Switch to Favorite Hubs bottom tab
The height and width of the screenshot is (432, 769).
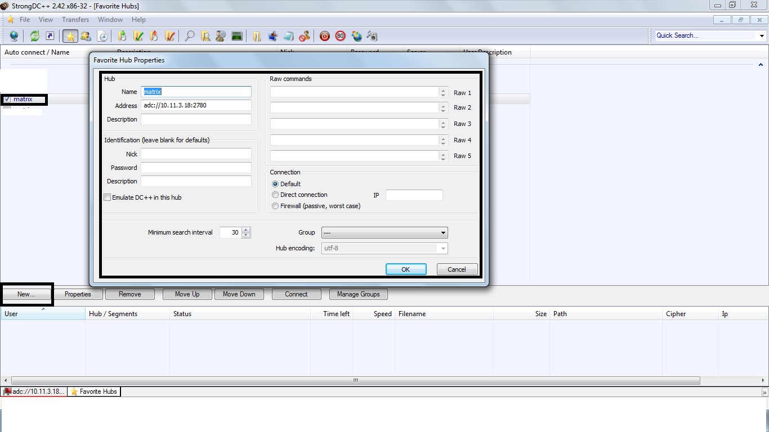click(94, 391)
